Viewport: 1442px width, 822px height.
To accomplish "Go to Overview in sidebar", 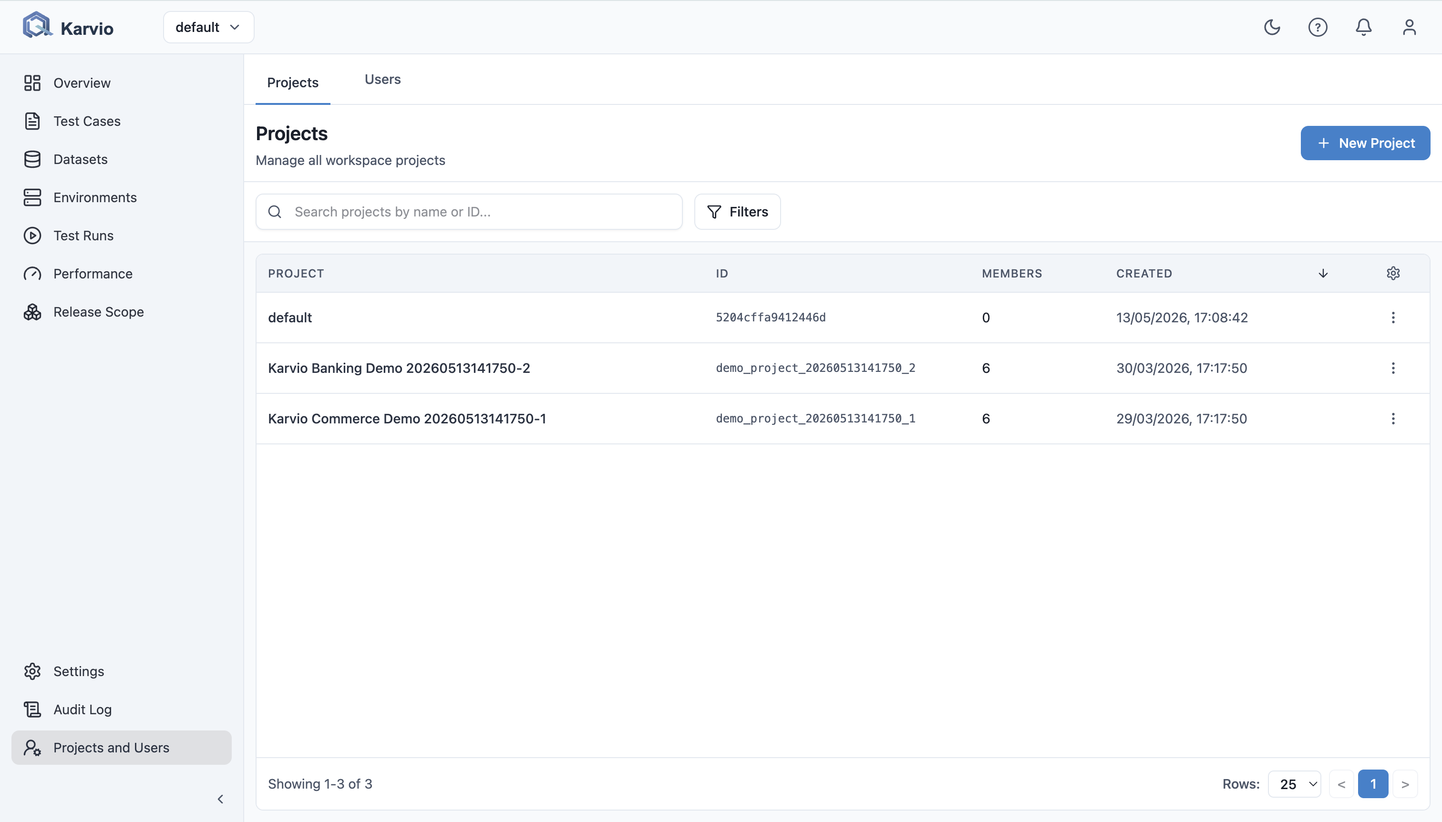I will tap(122, 83).
